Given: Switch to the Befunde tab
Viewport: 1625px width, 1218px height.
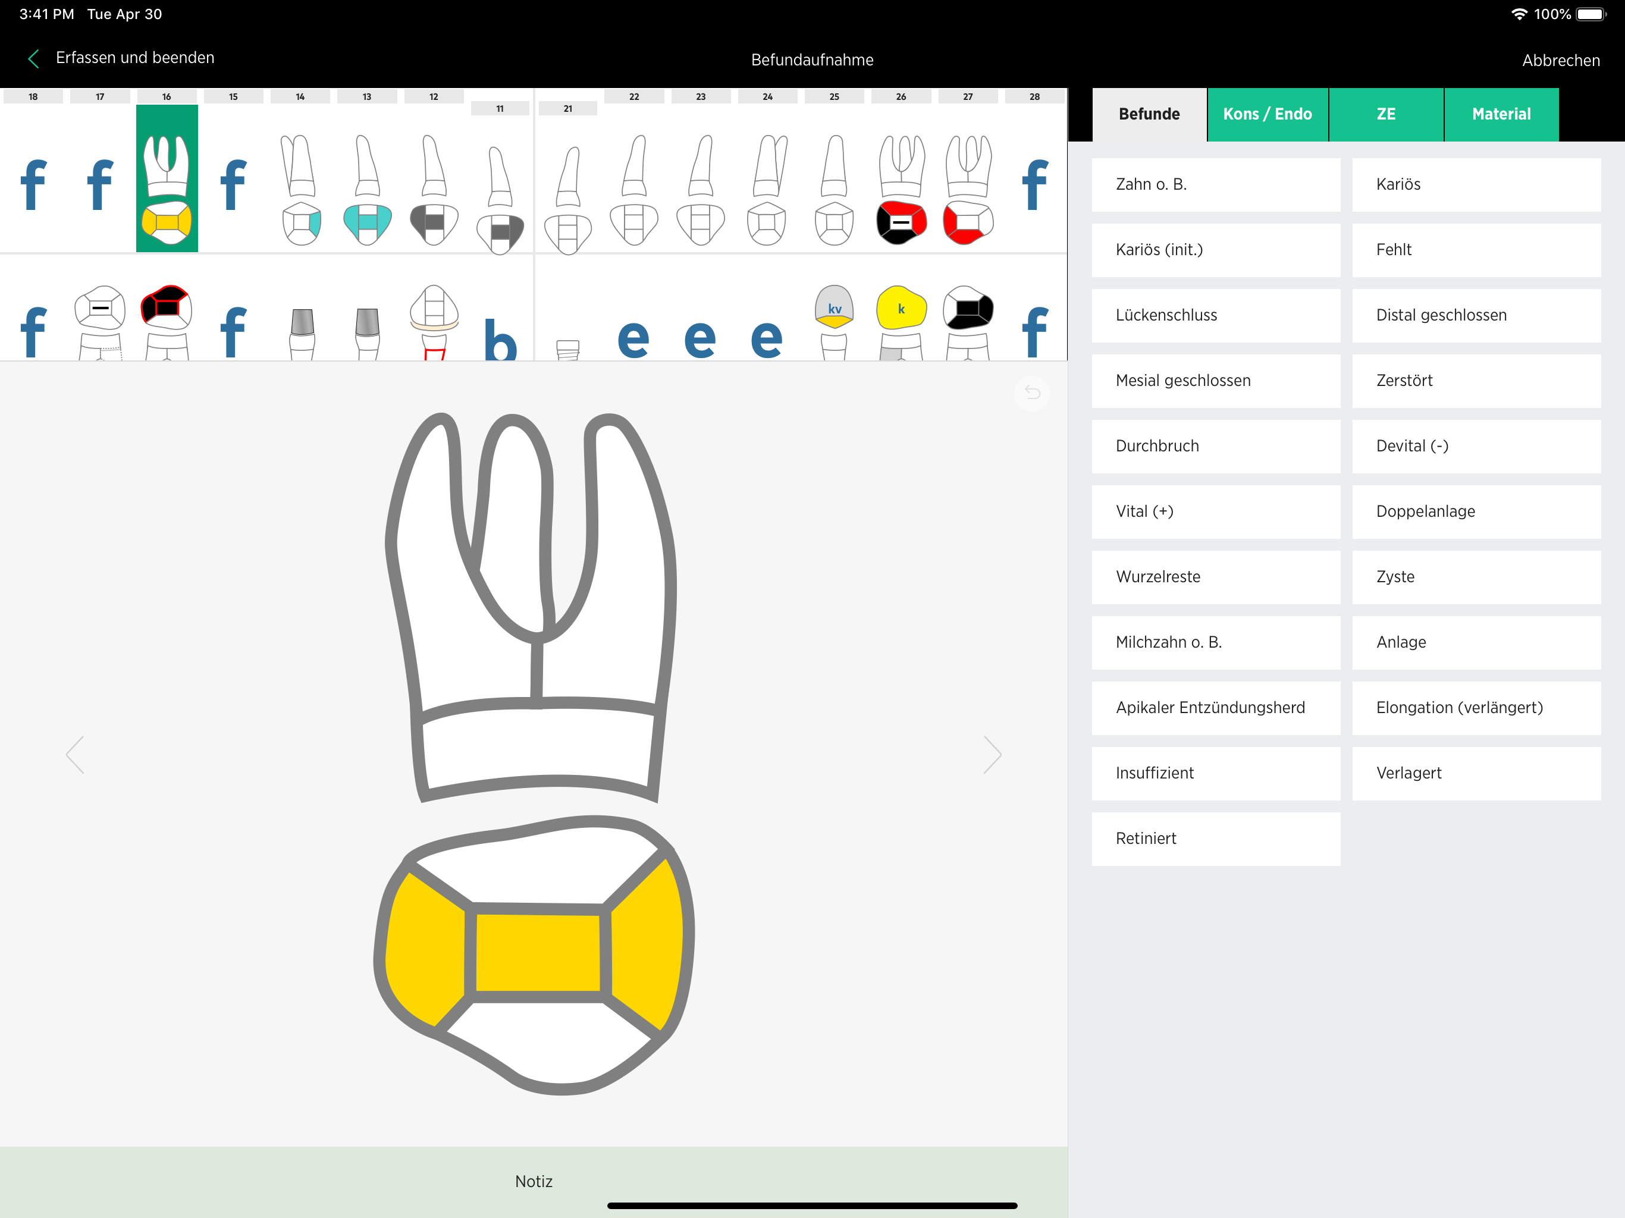Looking at the screenshot, I should pyautogui.click(x=1149, y=115).
